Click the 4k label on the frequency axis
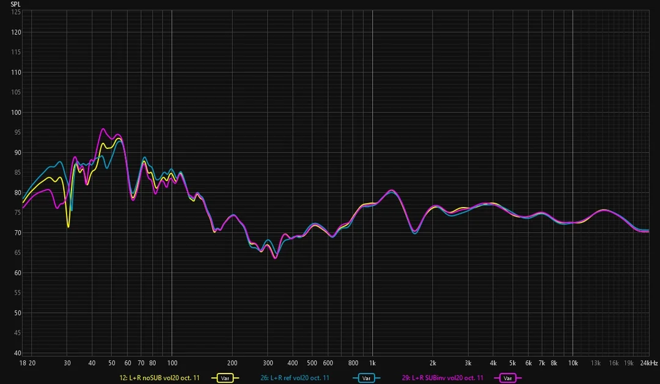660x384 pixels. pos(493,363)
